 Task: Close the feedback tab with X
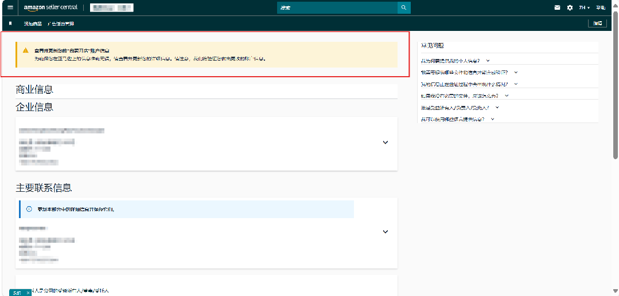pos(28,293)
